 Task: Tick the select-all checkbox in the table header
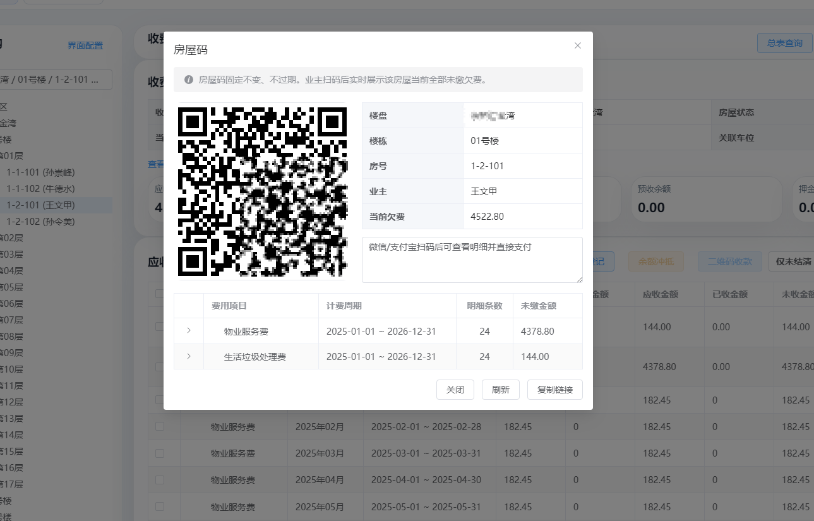pyautogui.click(x=160, y=294)
